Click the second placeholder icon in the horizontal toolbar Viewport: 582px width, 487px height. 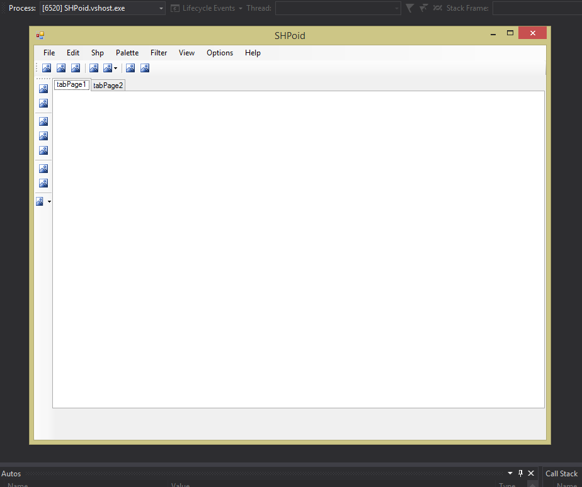click(x=61, y=68)
